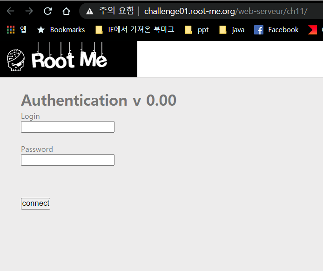Viewport: 323px width, 271px height.
Task: Select the challenge01.root-me.org address bar URL
Action: click(226, 11)
